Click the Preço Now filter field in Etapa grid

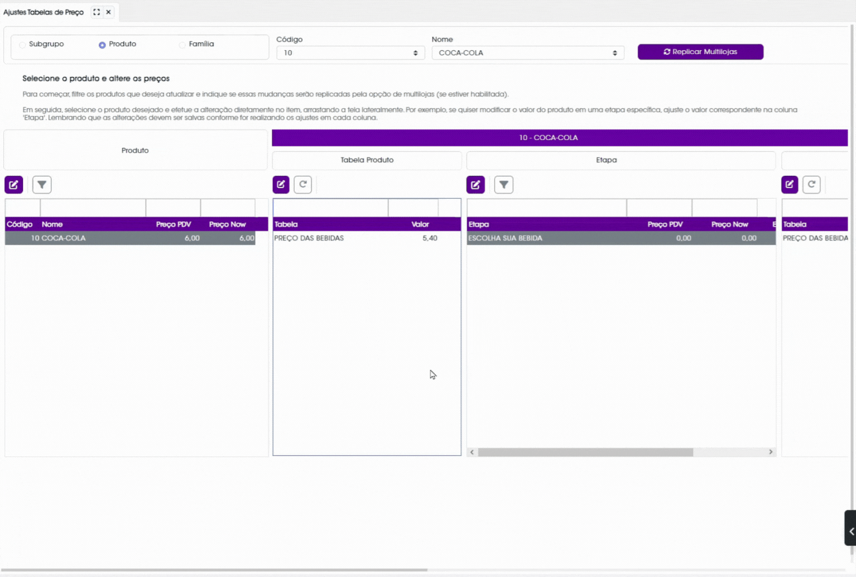click(x=725, y=208)
